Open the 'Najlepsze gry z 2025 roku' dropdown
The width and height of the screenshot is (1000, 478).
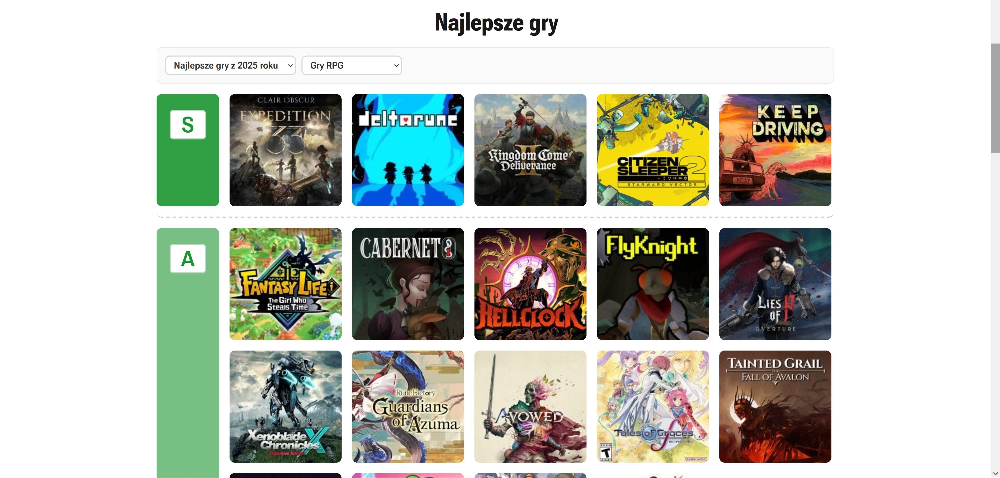point(230,65)
